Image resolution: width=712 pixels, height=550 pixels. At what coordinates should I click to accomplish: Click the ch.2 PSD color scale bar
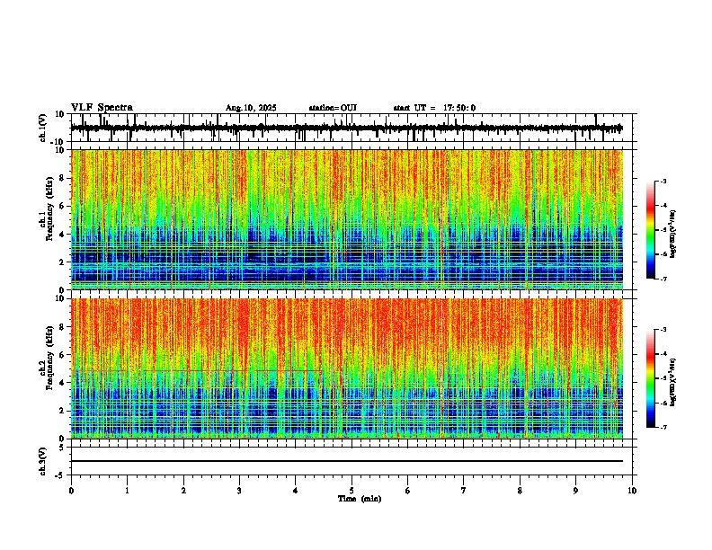pyautogui.click(x=650, y=378)
